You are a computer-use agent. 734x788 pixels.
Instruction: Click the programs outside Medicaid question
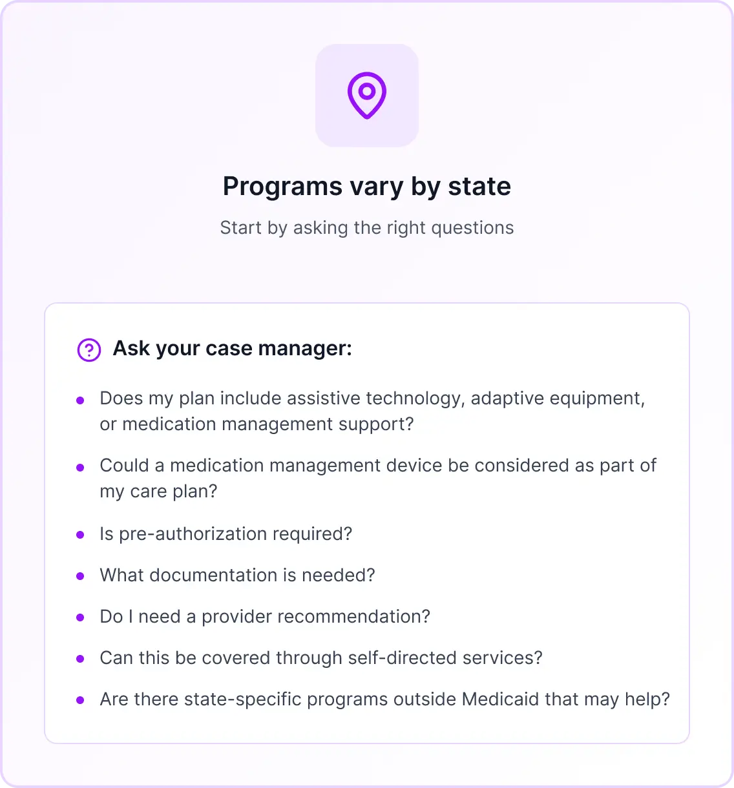[x=385, y=700]
